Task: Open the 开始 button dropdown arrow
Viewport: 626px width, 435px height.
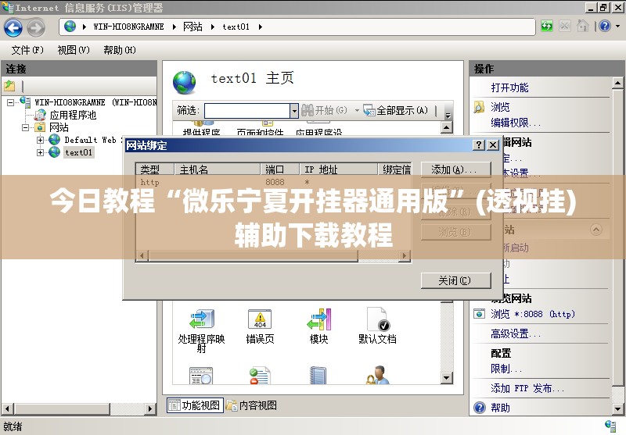Action: click(357, 110)
